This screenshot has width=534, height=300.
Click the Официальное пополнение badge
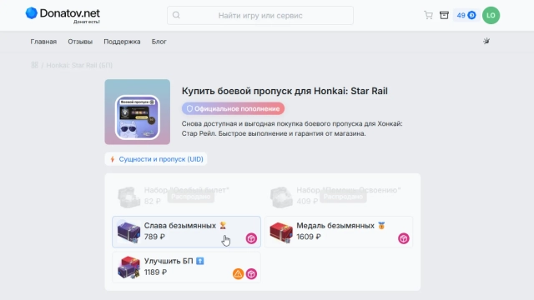coord(233,108)
